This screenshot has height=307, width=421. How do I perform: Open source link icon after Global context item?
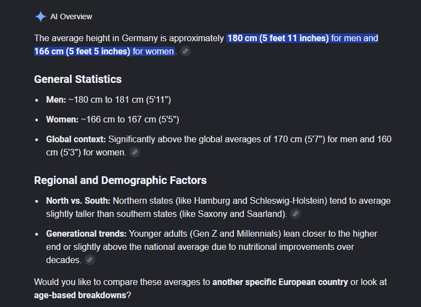[x=135, y=152]
